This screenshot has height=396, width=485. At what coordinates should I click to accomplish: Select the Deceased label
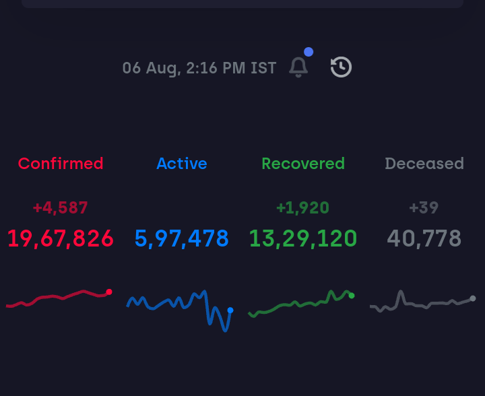[424, 163]
